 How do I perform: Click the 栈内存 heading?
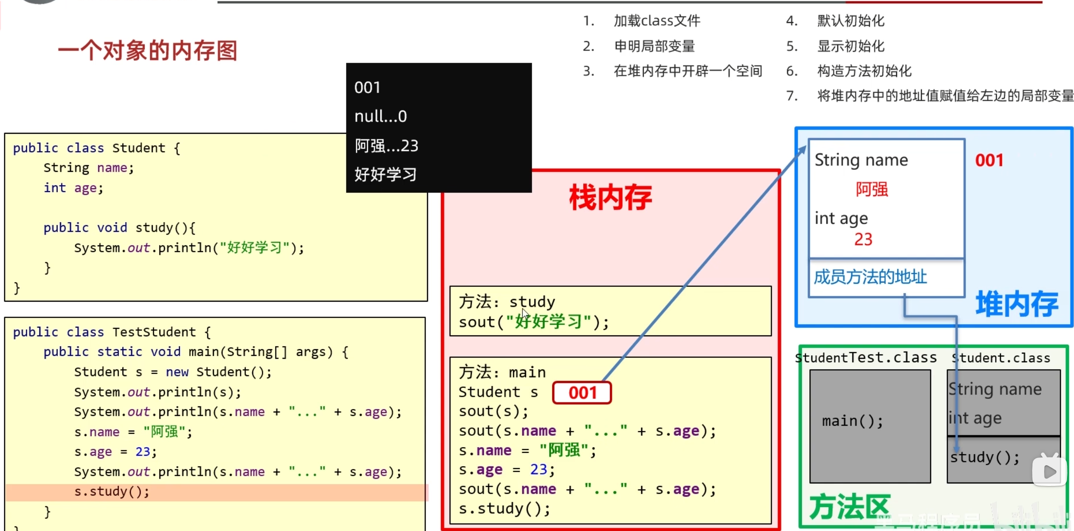(611, 197)
